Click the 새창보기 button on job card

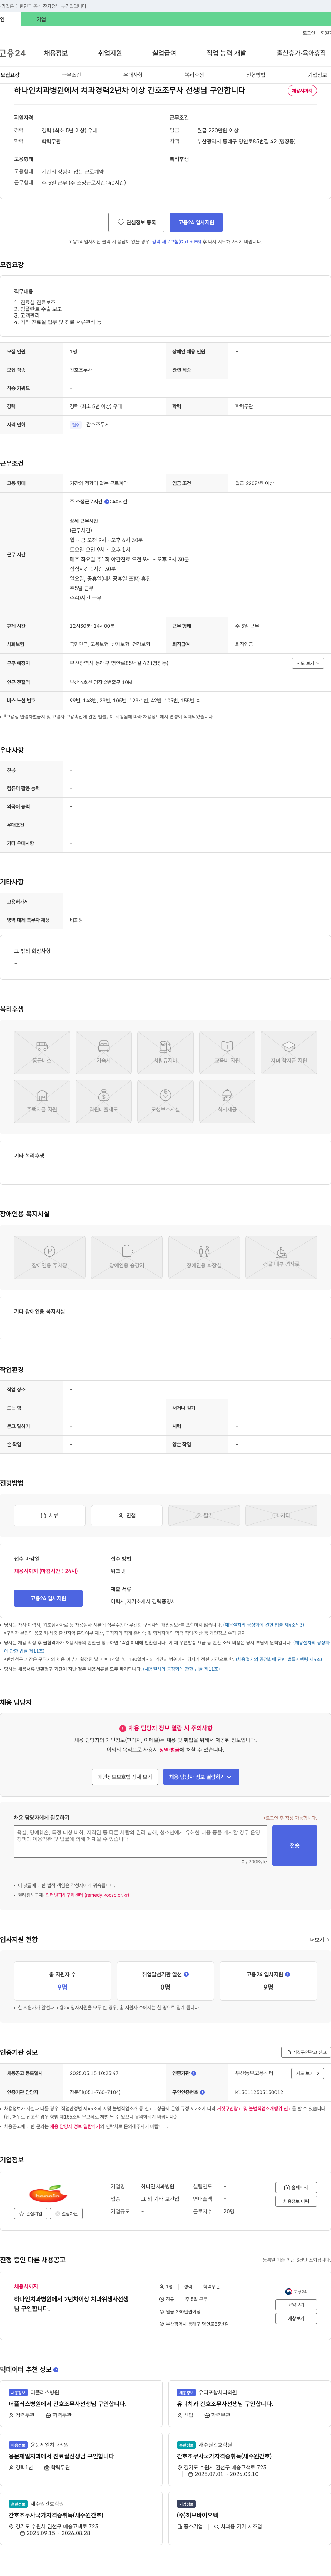click(x=296, y=2318)
